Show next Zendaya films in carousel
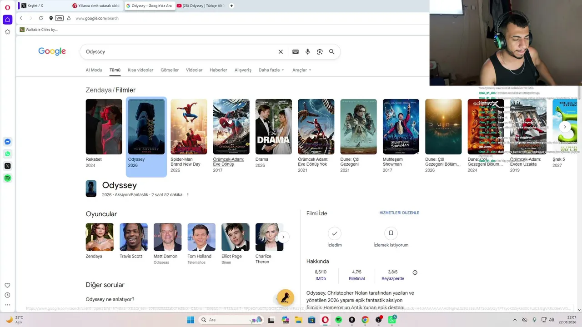 565,127
